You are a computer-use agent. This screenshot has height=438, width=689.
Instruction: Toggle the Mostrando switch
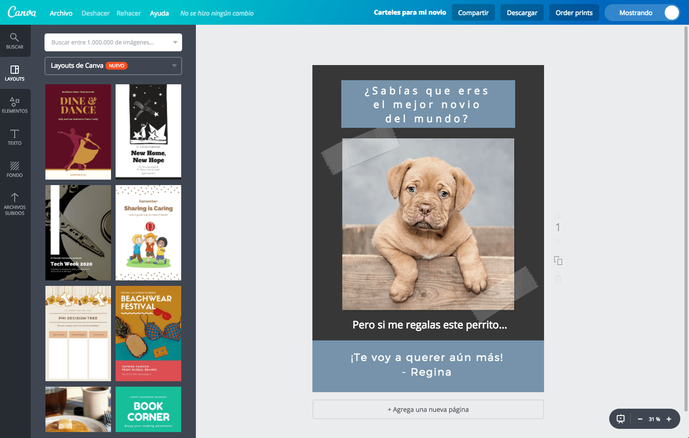[x=671, y=13]
